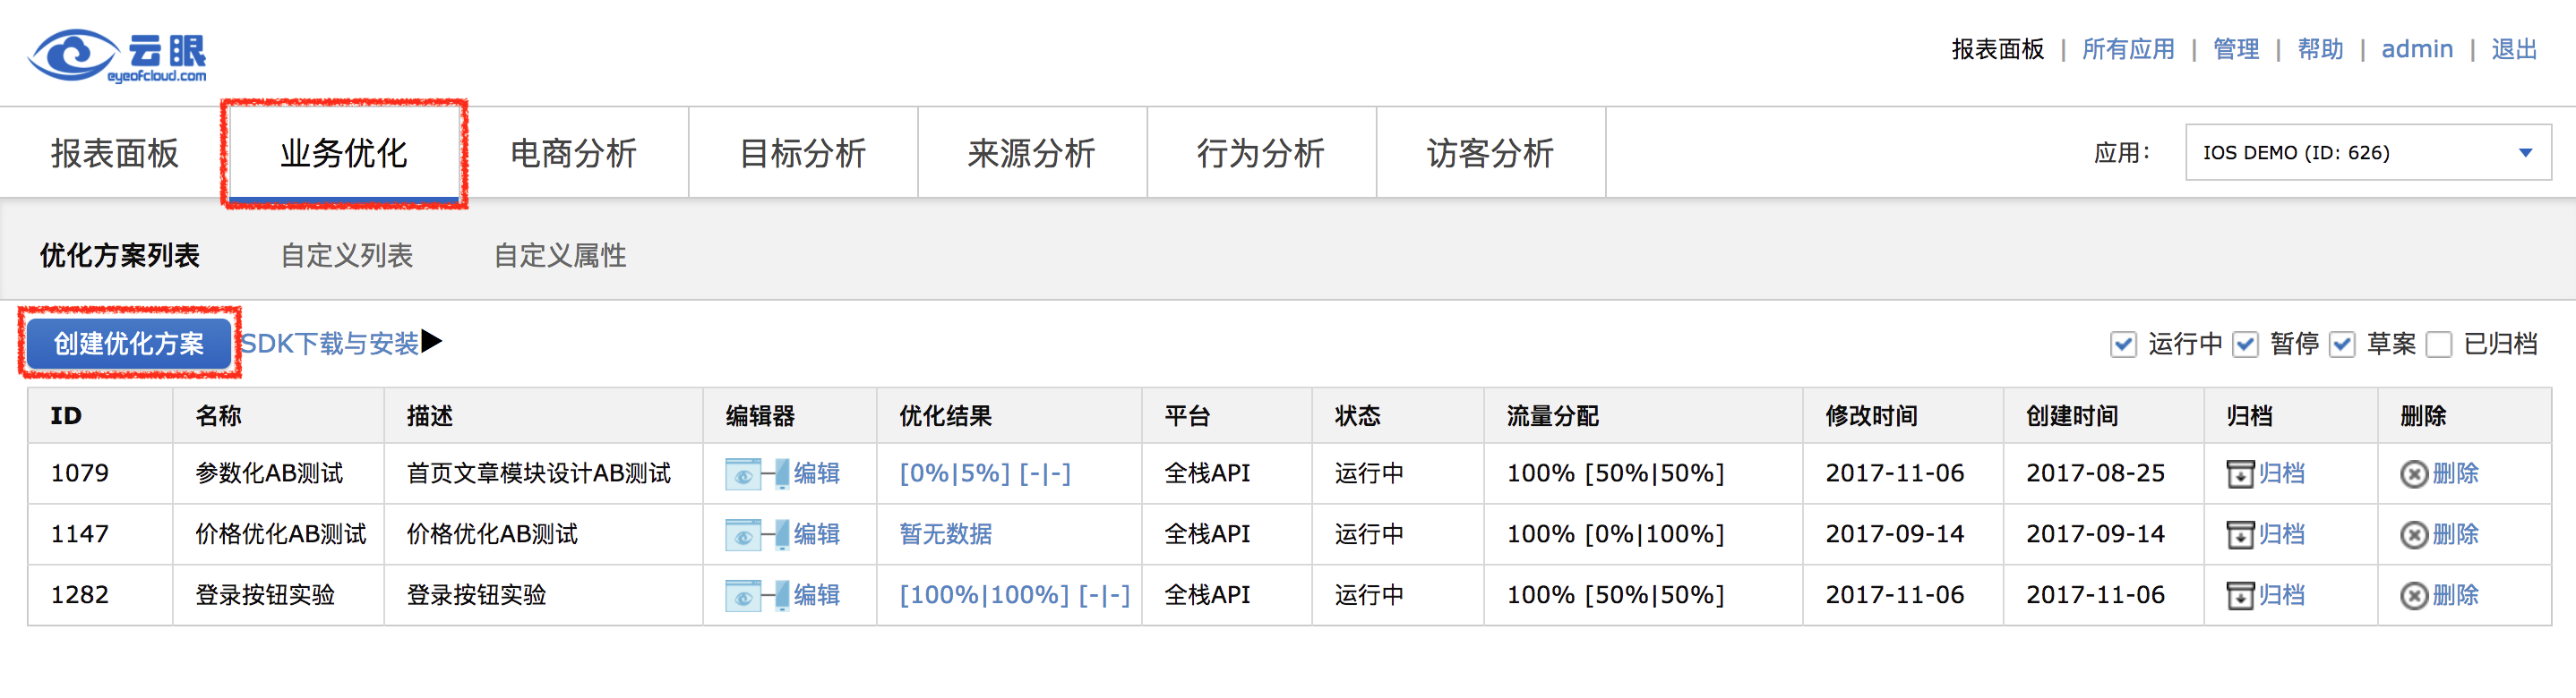Select the 优化方案列表 sub-tab
This screenshot has height=698, width=2576.
(120, 256)
